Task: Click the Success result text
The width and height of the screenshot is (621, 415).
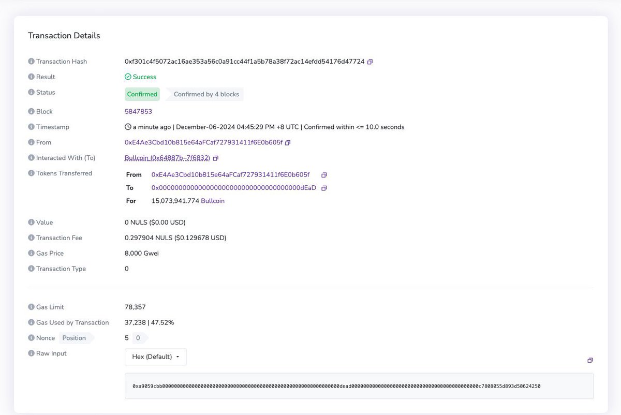Action: click(x=144, y=77)
